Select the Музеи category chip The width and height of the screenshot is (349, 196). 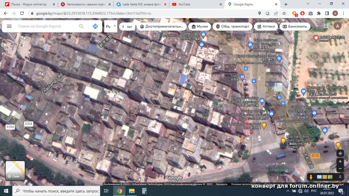pyautogui.click(x=200, y=27)
